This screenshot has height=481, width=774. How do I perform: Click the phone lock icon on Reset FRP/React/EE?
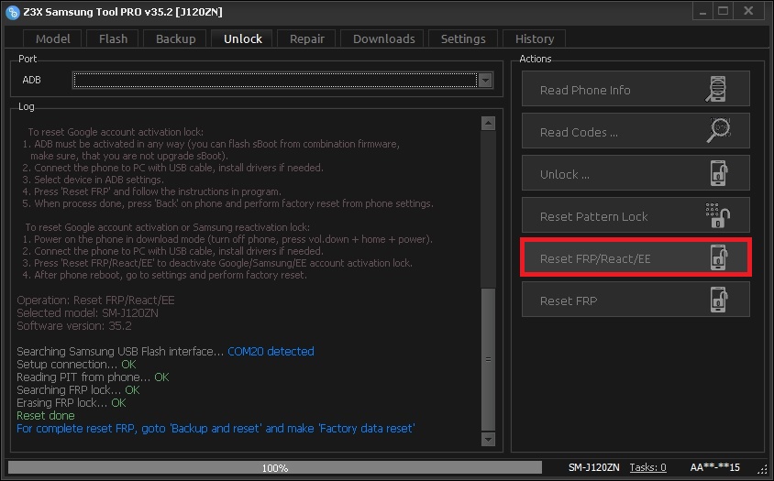click(719, 257)
